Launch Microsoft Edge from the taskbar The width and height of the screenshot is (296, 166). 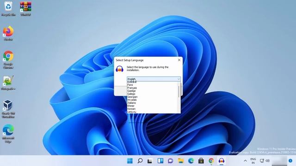(191, 161)
